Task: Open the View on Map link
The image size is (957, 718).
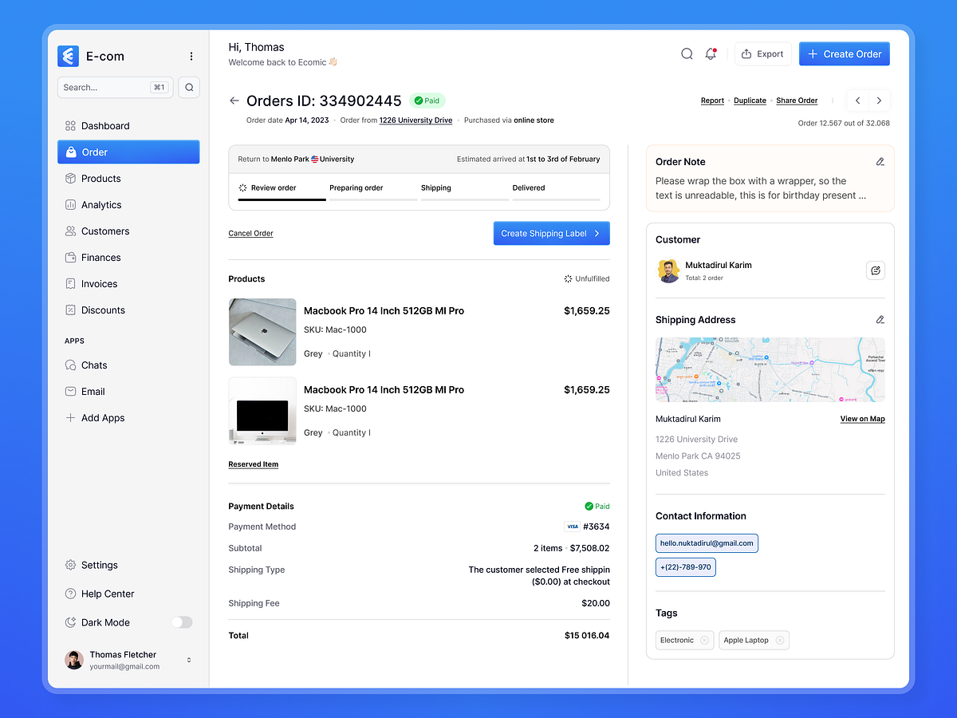Action: [862, 418]
